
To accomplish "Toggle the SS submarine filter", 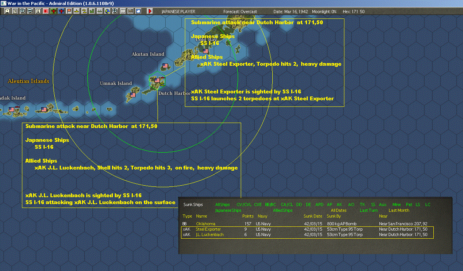I will coord(373,204).
